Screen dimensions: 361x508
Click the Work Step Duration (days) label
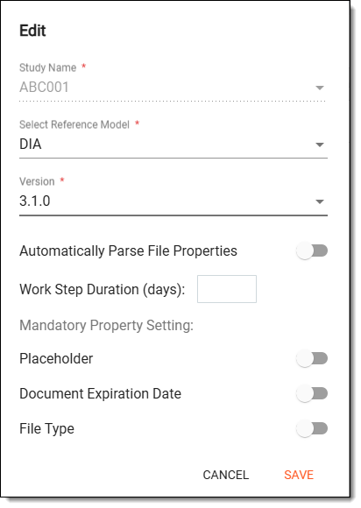coord(102,289)
